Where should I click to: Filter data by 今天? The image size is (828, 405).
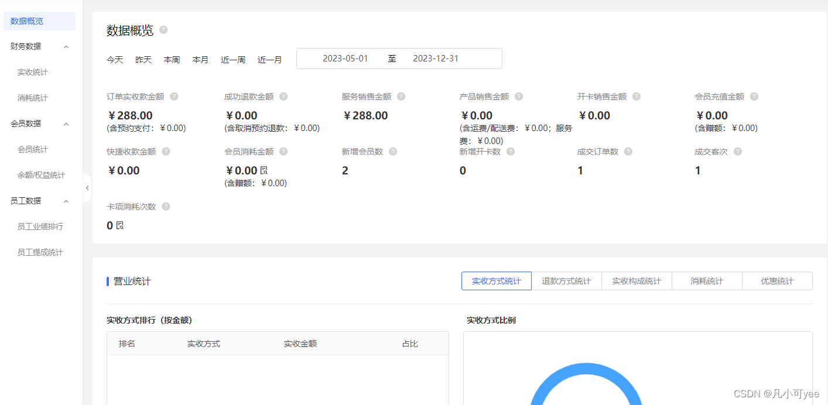coord(115,60)
